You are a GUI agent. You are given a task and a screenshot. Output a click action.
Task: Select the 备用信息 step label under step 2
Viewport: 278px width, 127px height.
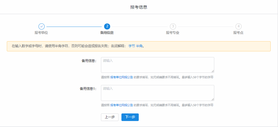tap(107, 33)
